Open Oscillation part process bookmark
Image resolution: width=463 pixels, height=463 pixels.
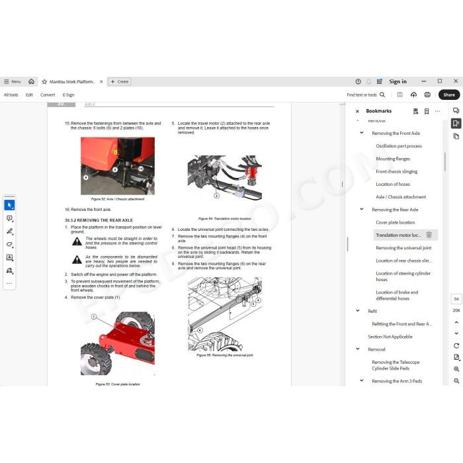(x=399, y=146)
